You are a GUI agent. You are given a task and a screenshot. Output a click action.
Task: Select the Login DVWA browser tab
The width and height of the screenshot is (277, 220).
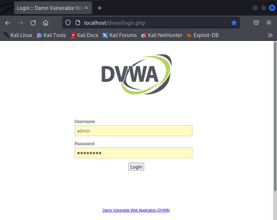tap(53, 8)
